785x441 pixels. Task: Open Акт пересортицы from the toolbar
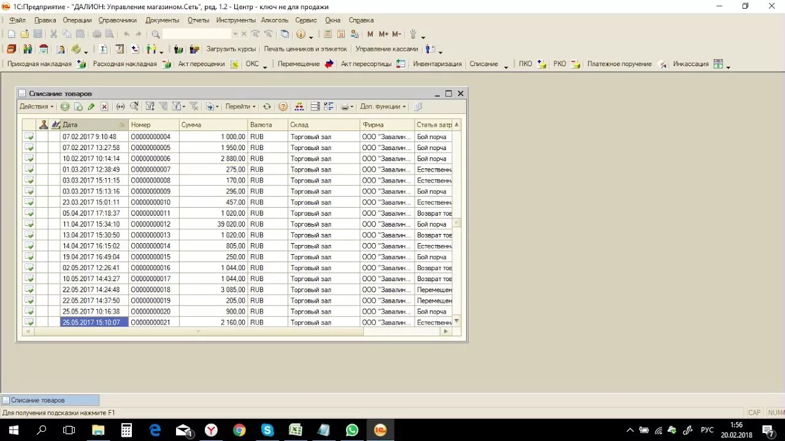click(x=366, y=64)
